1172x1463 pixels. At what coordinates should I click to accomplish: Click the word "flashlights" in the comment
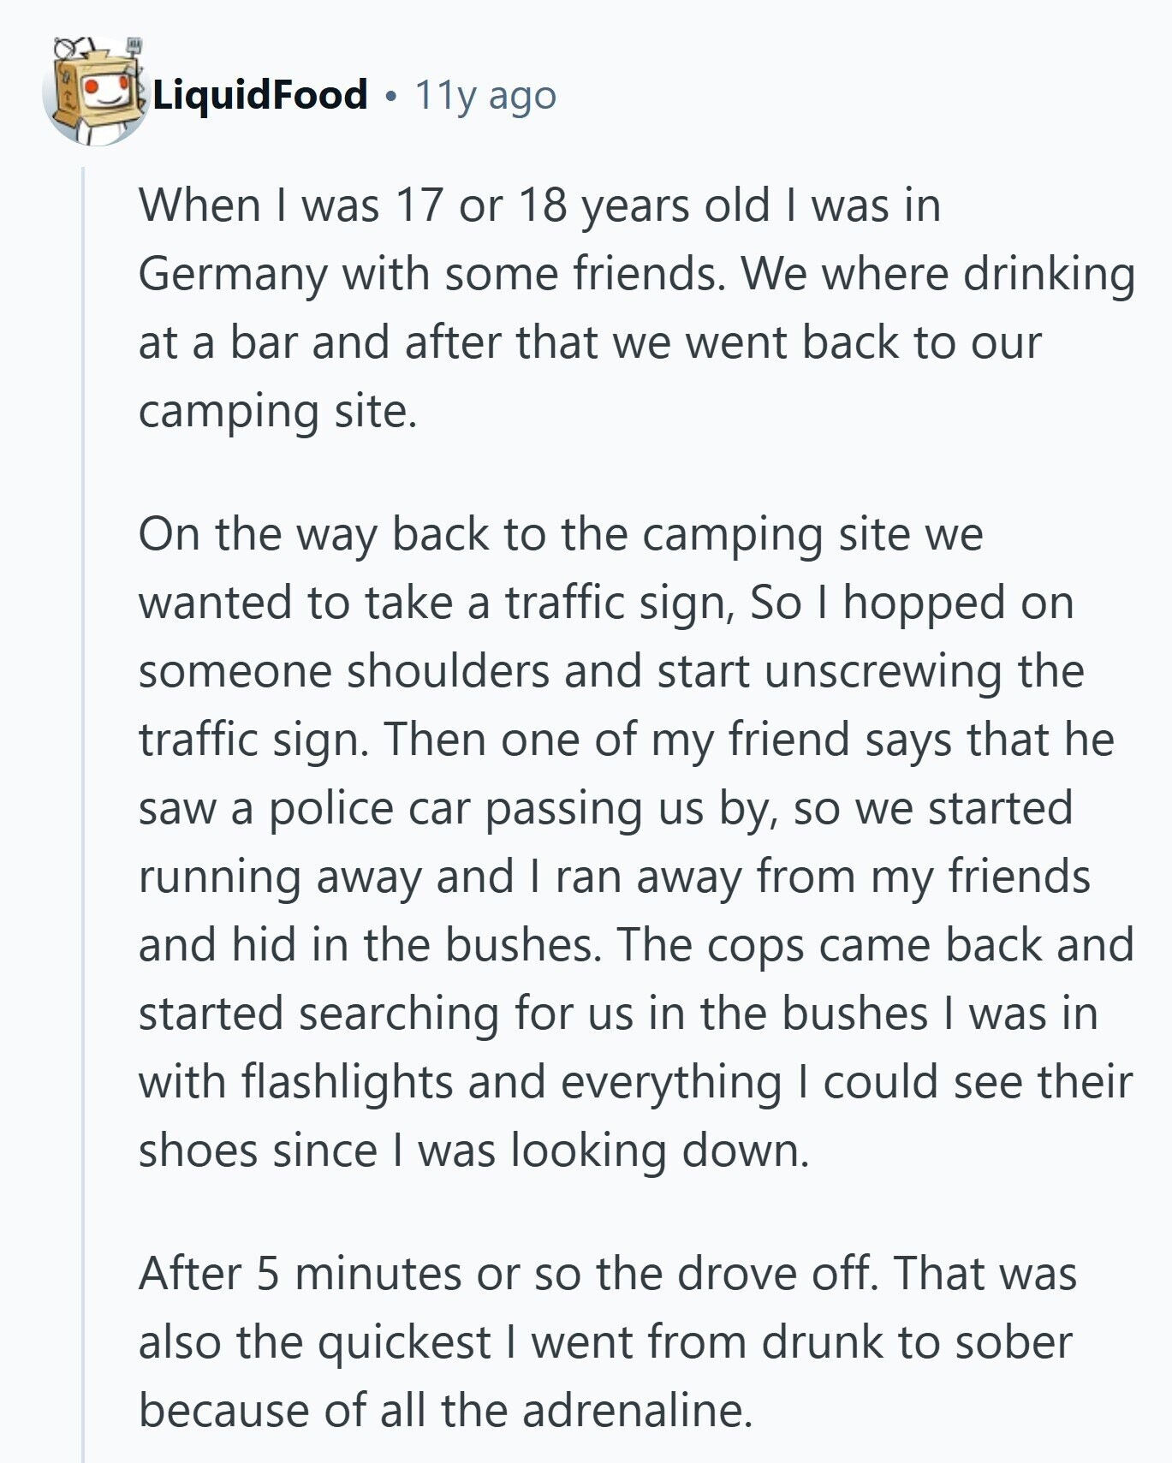(347, 1082)
